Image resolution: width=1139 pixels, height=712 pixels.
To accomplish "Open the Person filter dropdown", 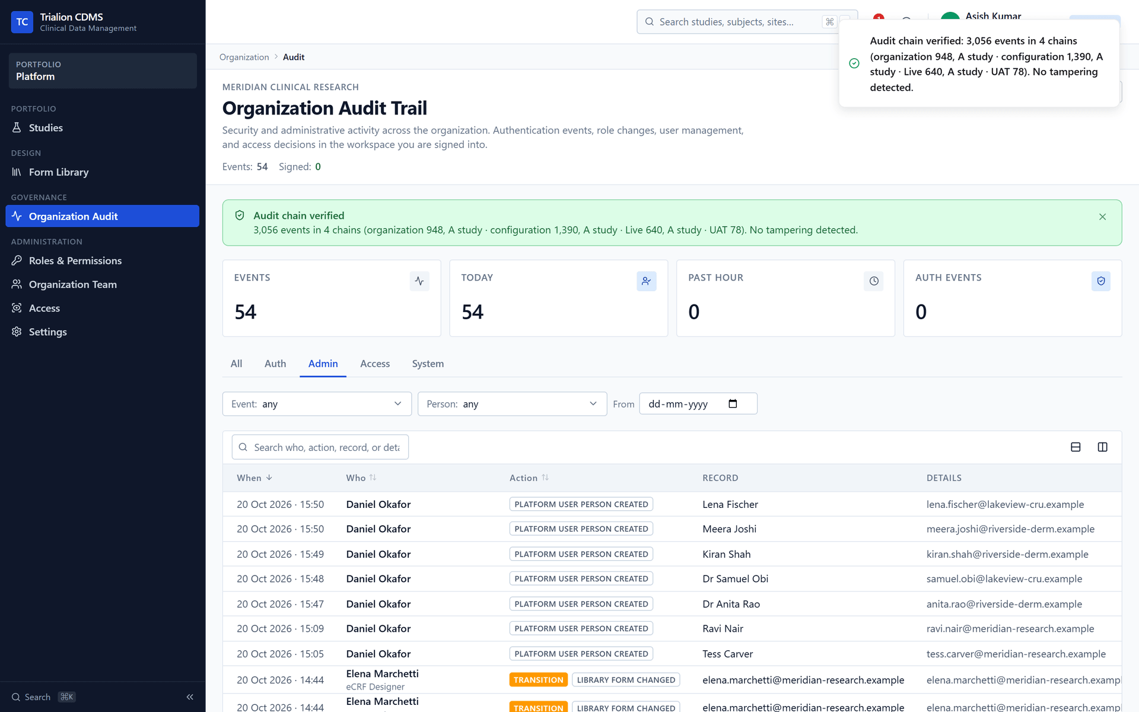I will [512, 404].
